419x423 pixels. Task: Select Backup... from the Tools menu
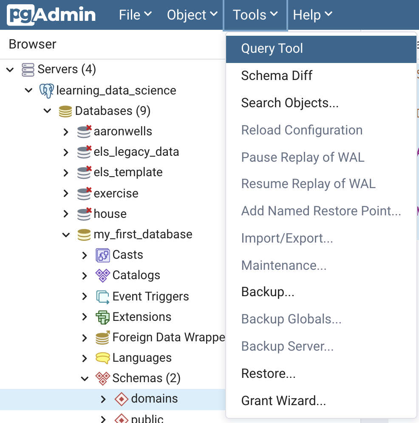(268, 292)
